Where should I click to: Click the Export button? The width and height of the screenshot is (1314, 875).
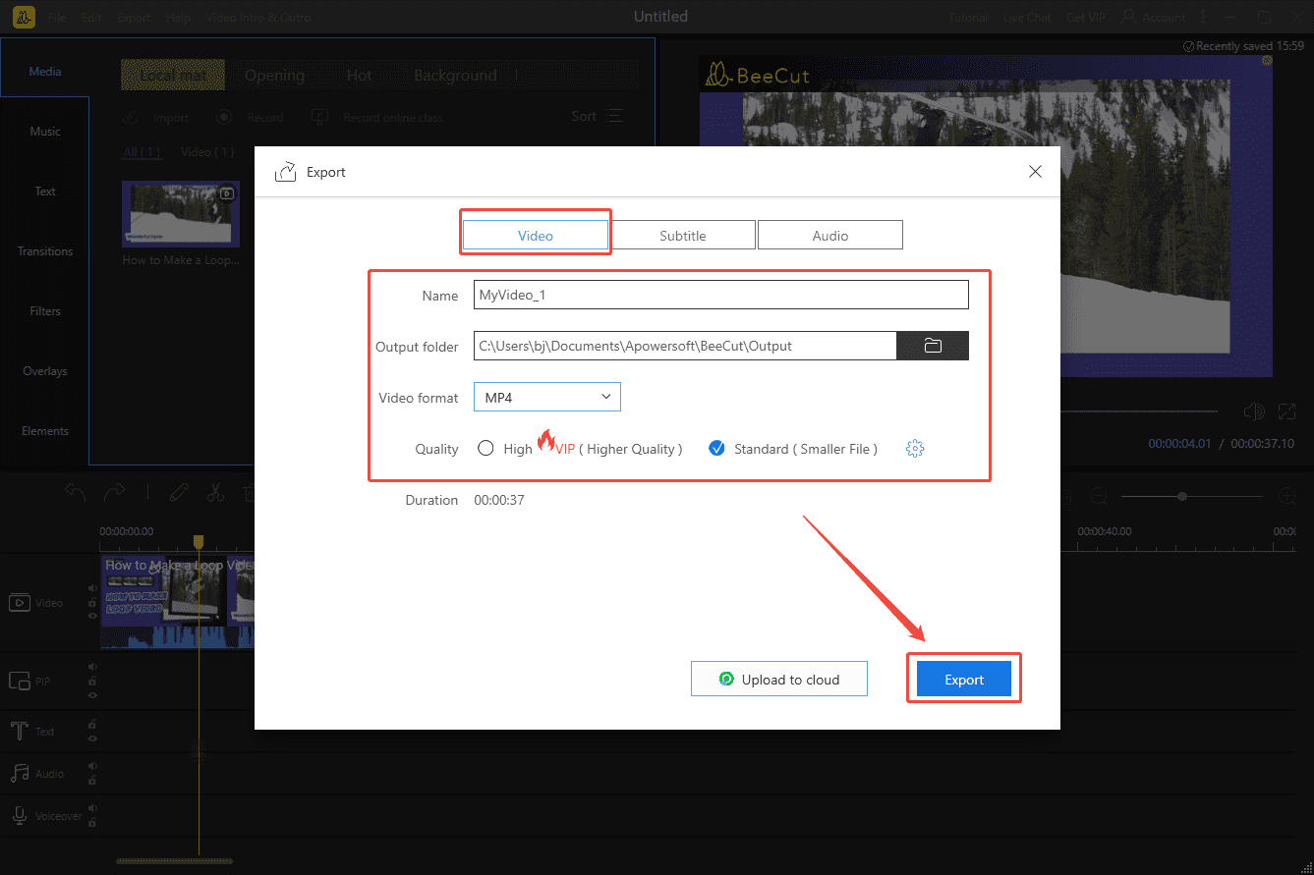[963, 679]
